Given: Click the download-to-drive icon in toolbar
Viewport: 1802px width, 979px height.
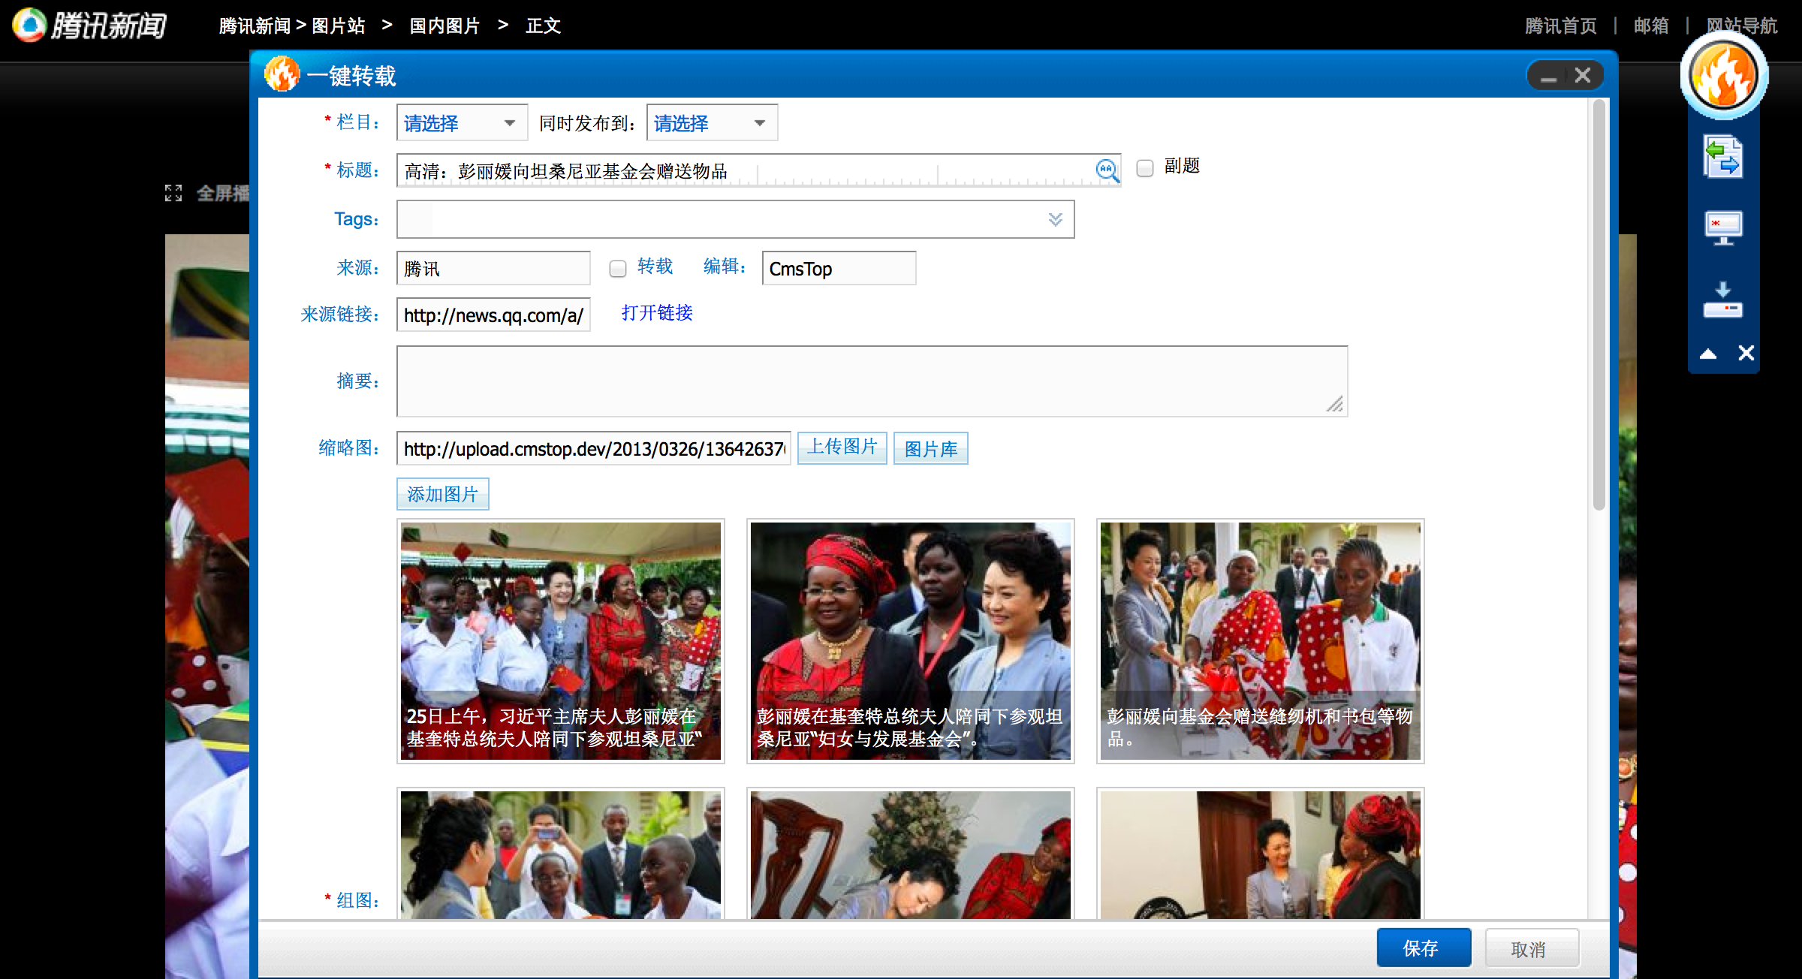Looking at the screenshot, I should 1722,300.
